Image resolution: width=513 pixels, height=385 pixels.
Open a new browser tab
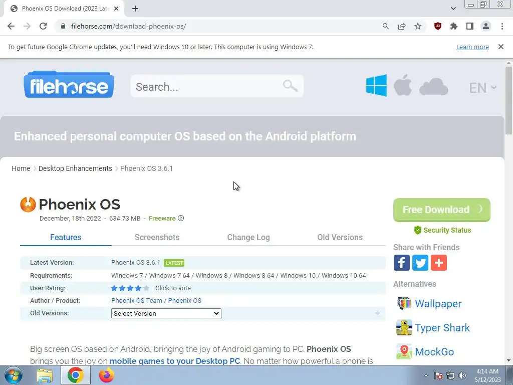(135, 9)
